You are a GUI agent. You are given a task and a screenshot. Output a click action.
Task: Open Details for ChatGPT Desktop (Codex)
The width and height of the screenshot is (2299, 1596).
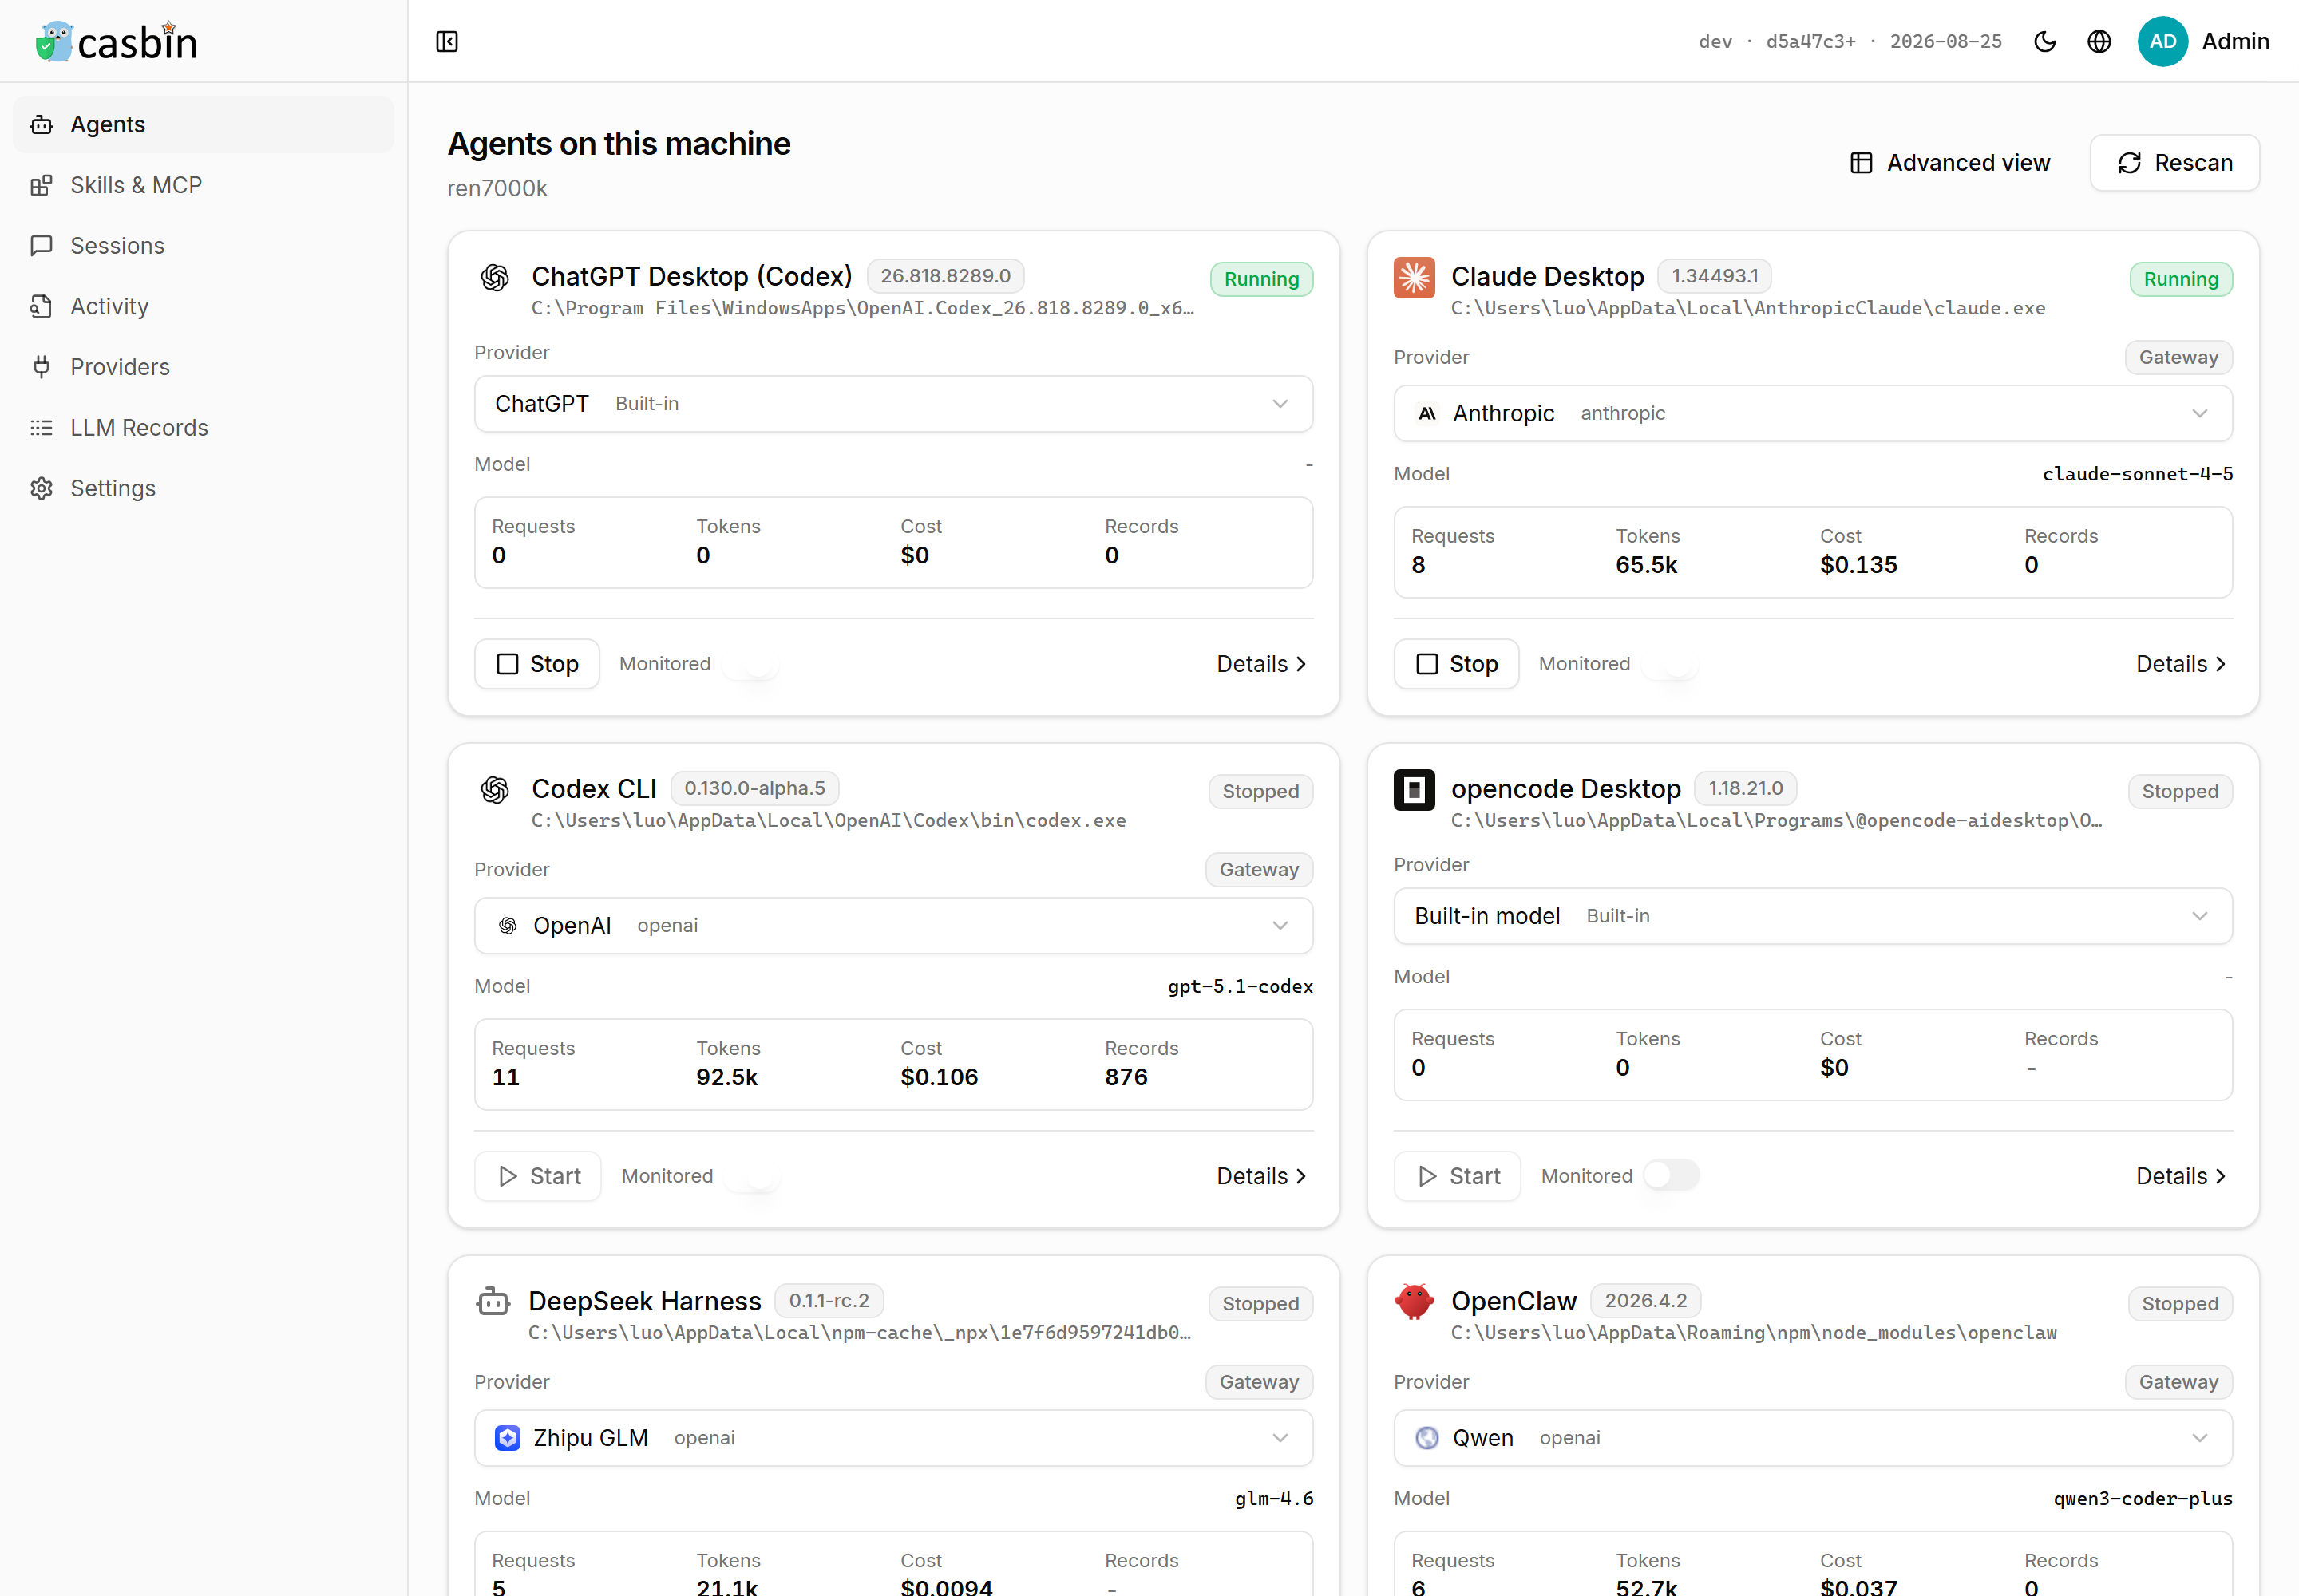click(x=1261, y=664)
